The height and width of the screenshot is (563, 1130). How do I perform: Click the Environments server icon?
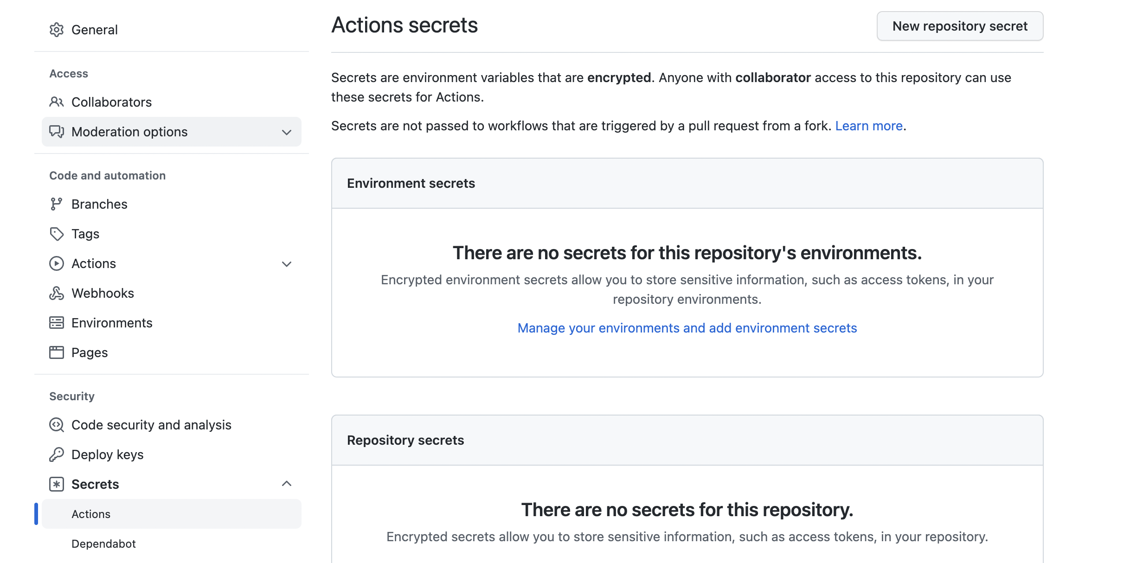click(x=56, y=323)
